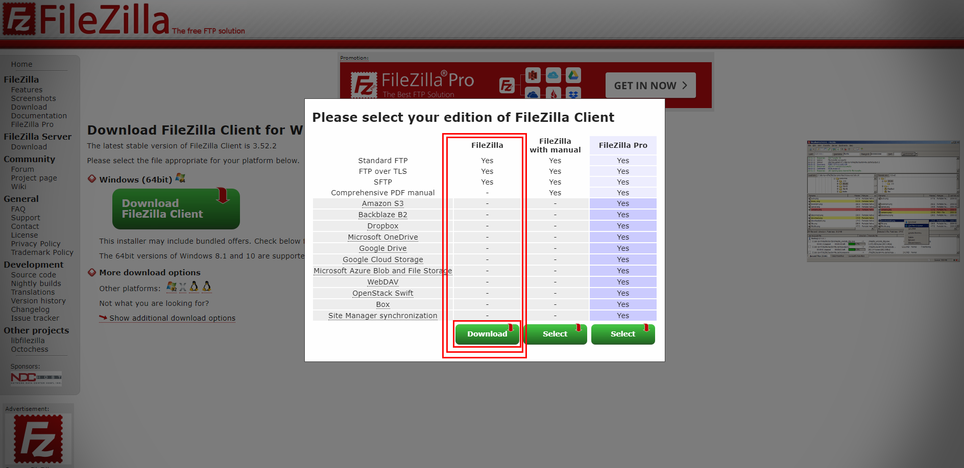This screenshot has width=964, height=468.
Task: Select the macOS platform icon
Action: 183,288
